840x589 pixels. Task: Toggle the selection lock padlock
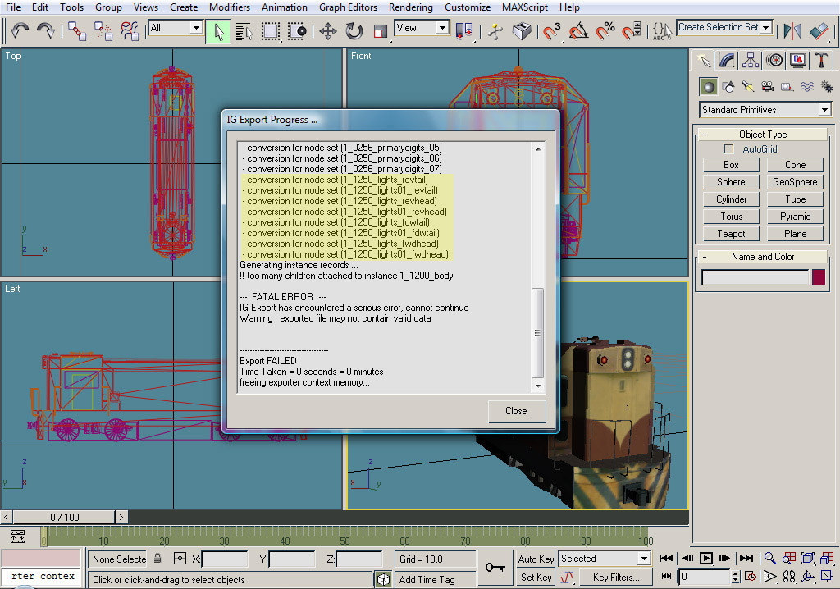[157, 559]
